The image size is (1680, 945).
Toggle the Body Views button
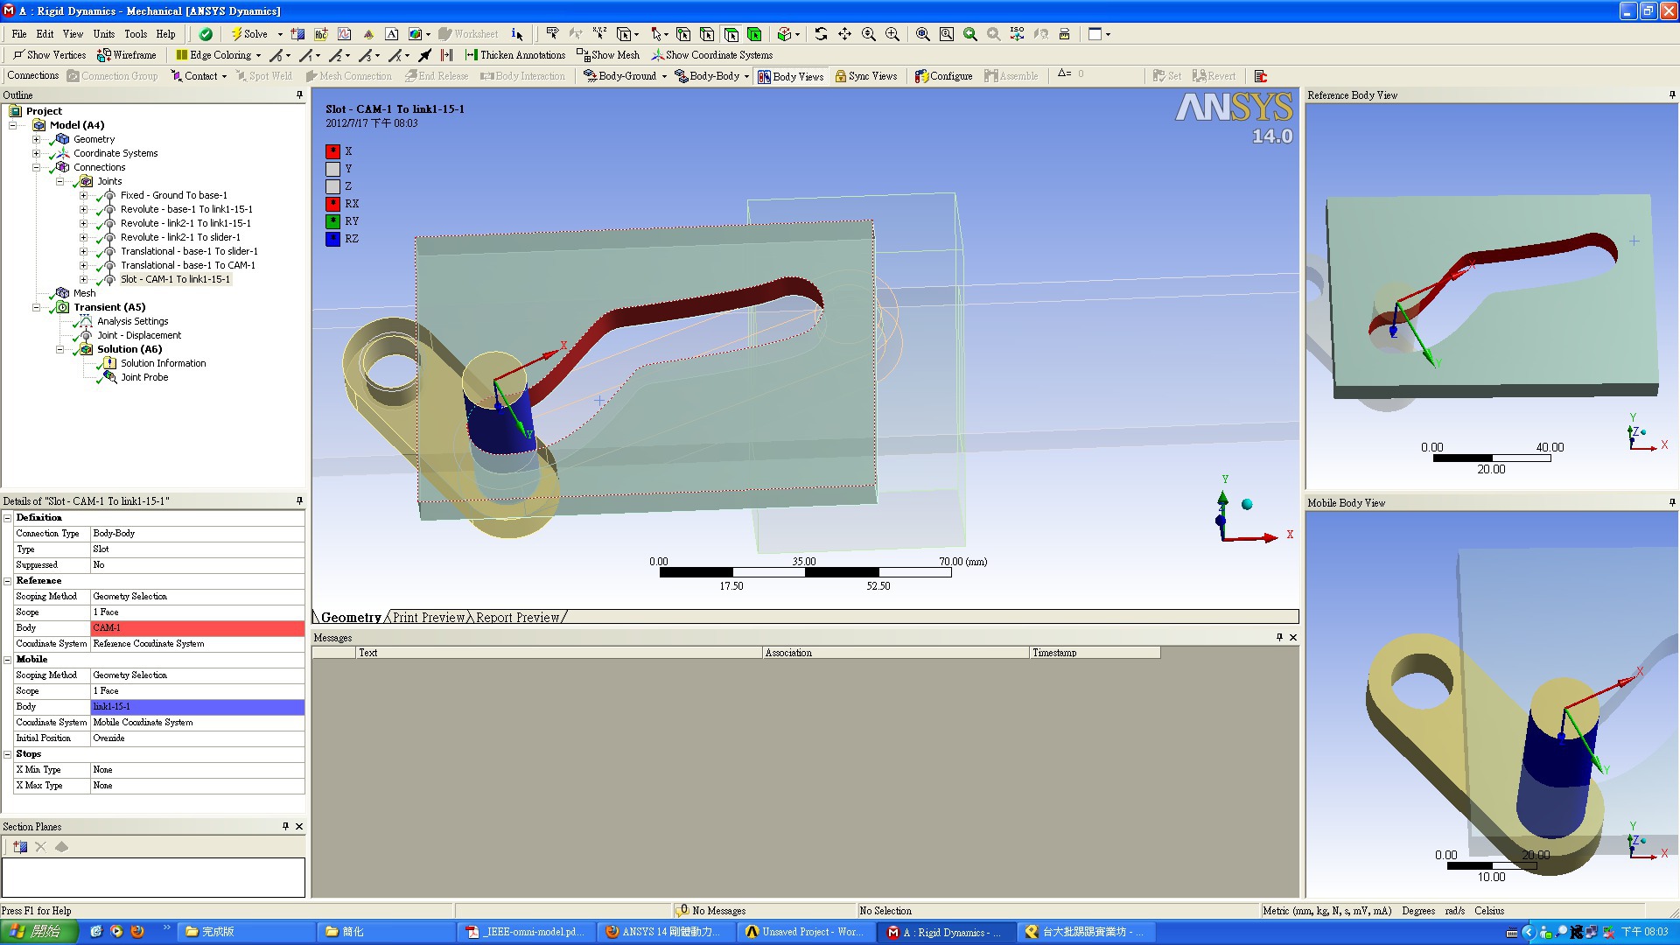click(791, 76)
